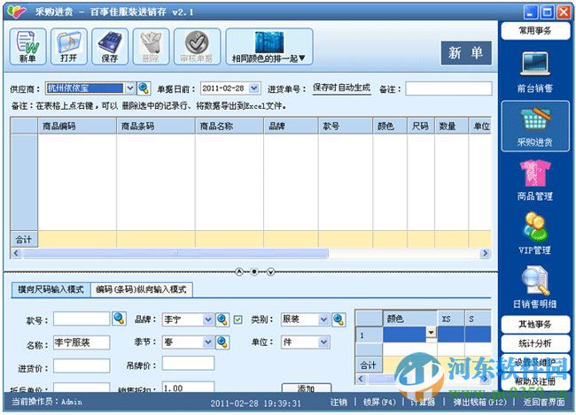This screenshot has width=576, height=415.
Task: Click the 保存时自动生成 order number field
Action: pyautogui.click(x=341, y=88)
